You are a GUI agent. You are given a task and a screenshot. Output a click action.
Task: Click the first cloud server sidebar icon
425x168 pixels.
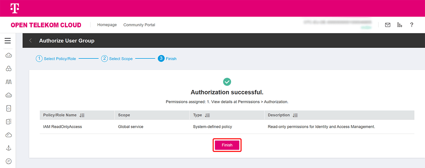9,55
